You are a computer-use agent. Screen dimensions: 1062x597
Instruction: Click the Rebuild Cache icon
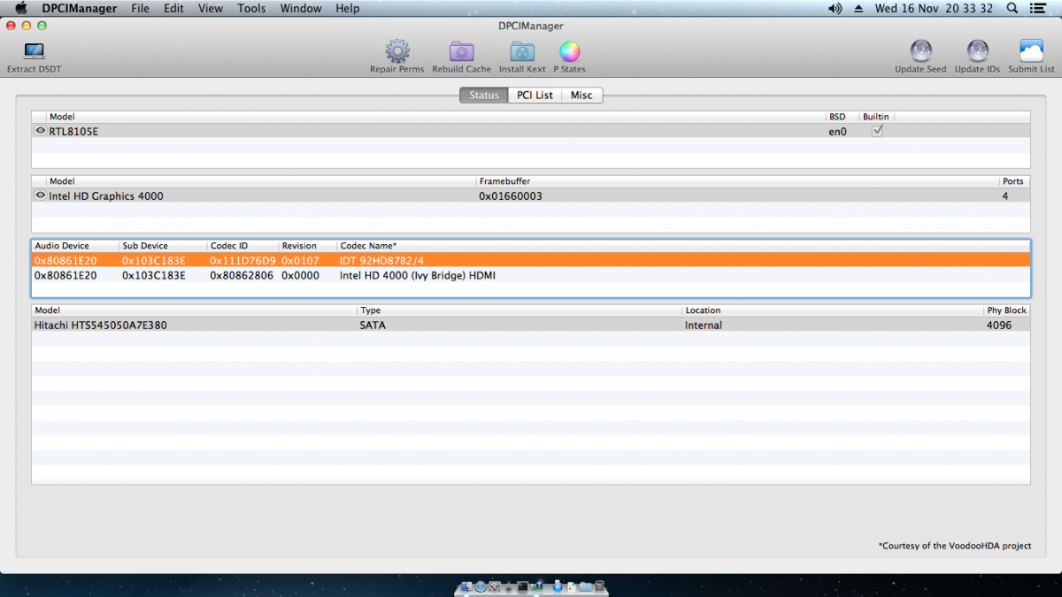click(x=461, y=52)
